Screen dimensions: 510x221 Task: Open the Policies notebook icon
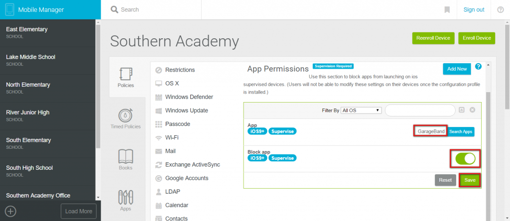point(126,74)
